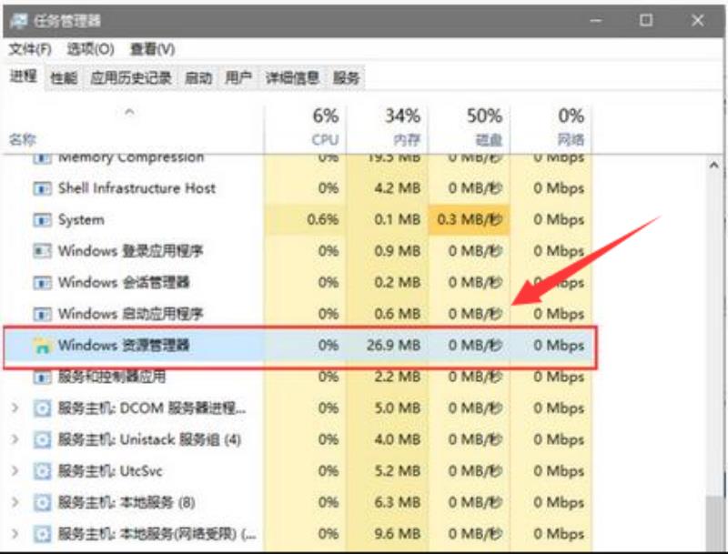The width and height of the screenshot is (728, 554).
Task: Click the 5.0 MB memory value
Action: click(x=398, y=408)
